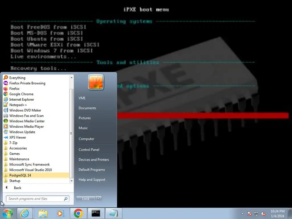Click programs list scrollbar thumb
Image resolution: width=292 pixels, height=219 pixels.
71,133
